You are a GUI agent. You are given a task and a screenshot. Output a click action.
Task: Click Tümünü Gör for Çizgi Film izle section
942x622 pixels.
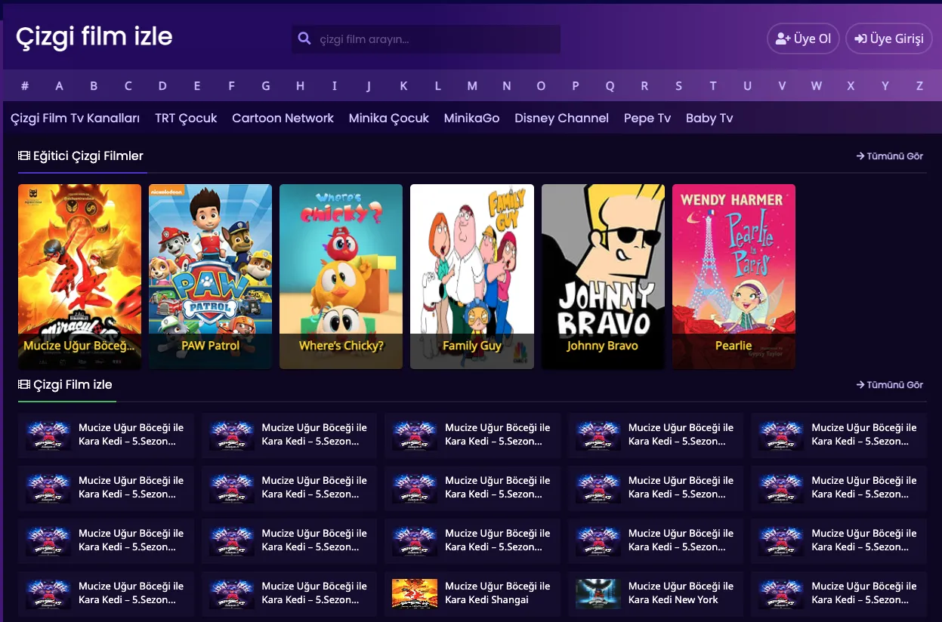click(890, 385)
